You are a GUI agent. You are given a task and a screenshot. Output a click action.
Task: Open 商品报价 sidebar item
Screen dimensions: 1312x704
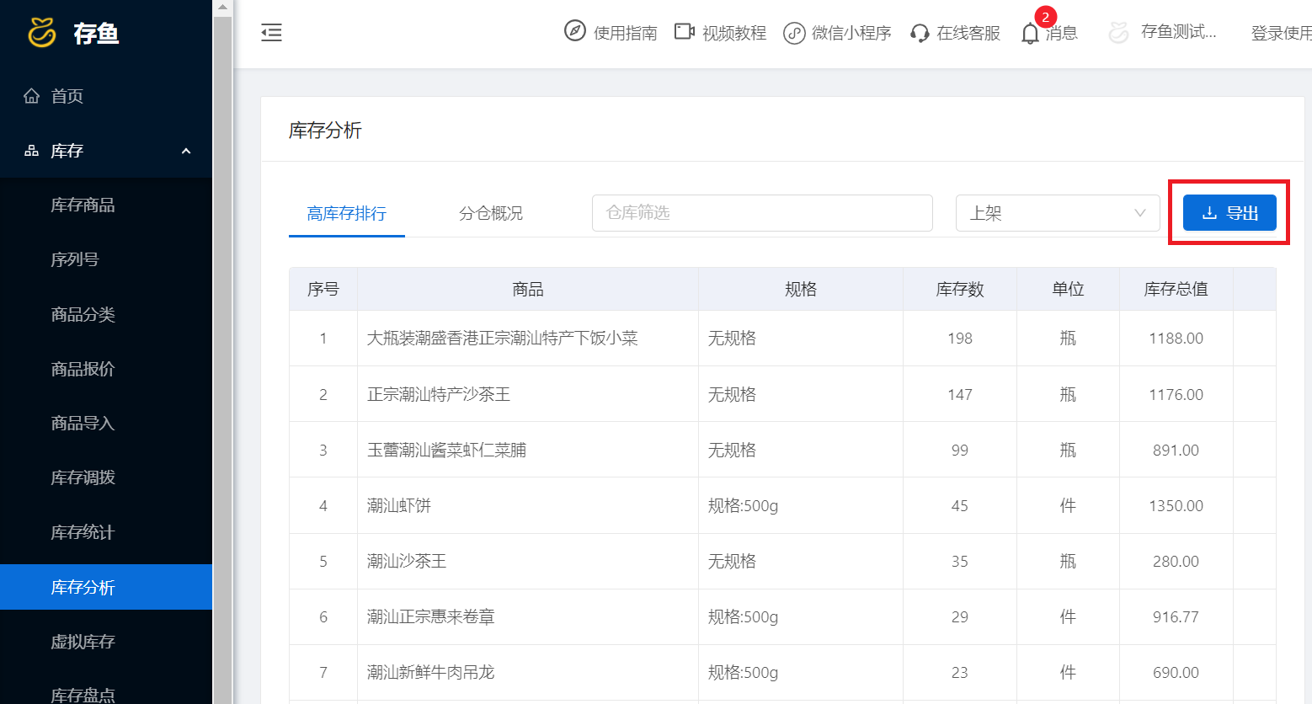106,369
